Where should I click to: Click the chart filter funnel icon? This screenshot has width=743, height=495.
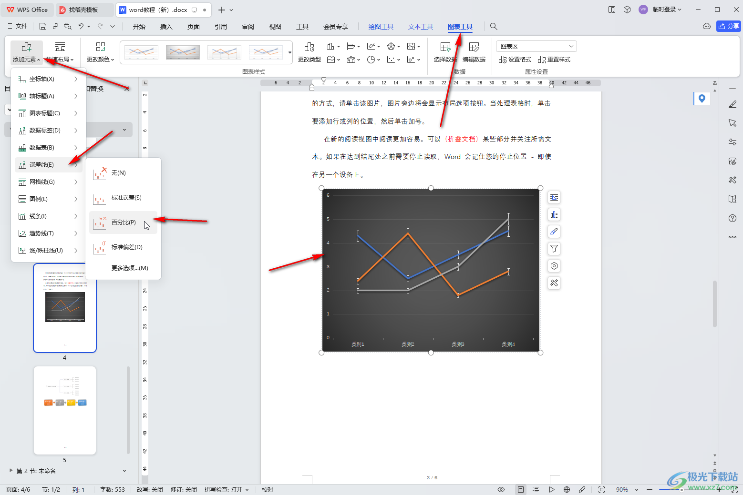[554, 249]
